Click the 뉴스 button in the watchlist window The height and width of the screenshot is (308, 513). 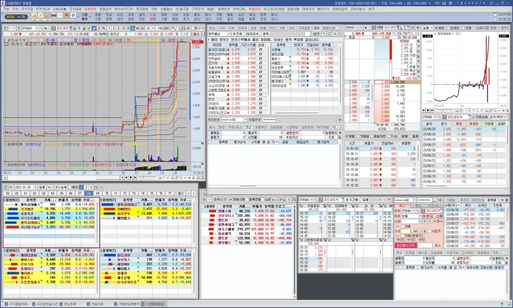275,200
